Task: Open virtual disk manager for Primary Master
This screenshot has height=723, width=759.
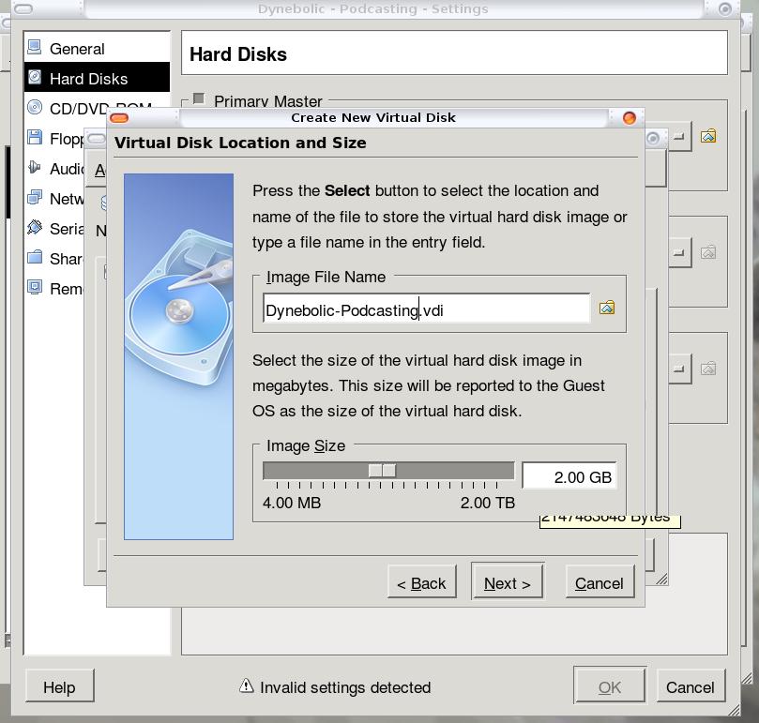Action: [708, 136]
